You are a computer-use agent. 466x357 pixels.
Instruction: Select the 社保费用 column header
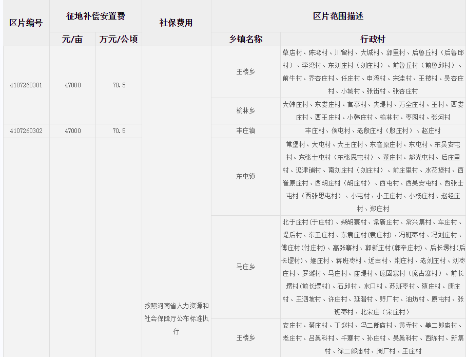[176, 23]
